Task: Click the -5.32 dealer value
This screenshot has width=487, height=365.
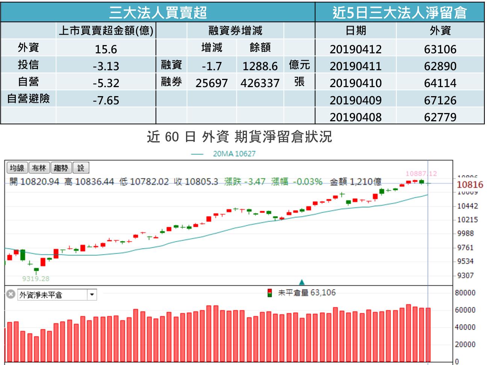Action: [x=106, y=83]
